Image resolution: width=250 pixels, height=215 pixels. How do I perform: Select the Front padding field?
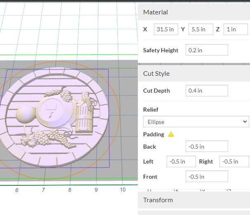click(x=207, y=177)
